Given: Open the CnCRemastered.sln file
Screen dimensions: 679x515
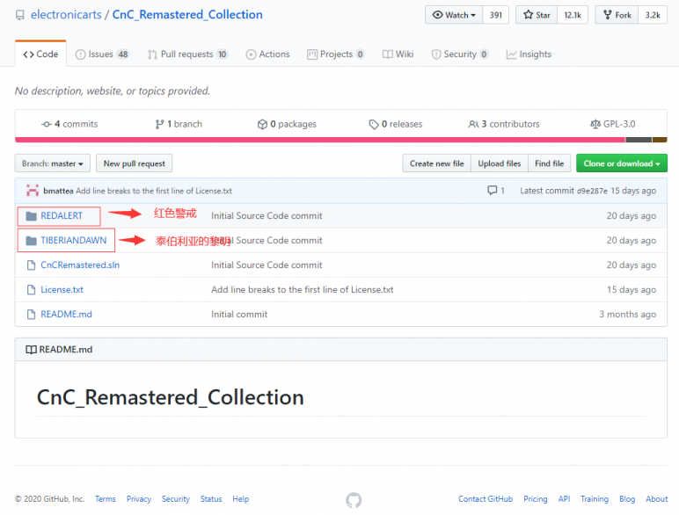Looking at the screenshot, I should (80, 265).
